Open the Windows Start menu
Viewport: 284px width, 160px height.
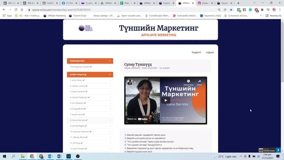4,156
